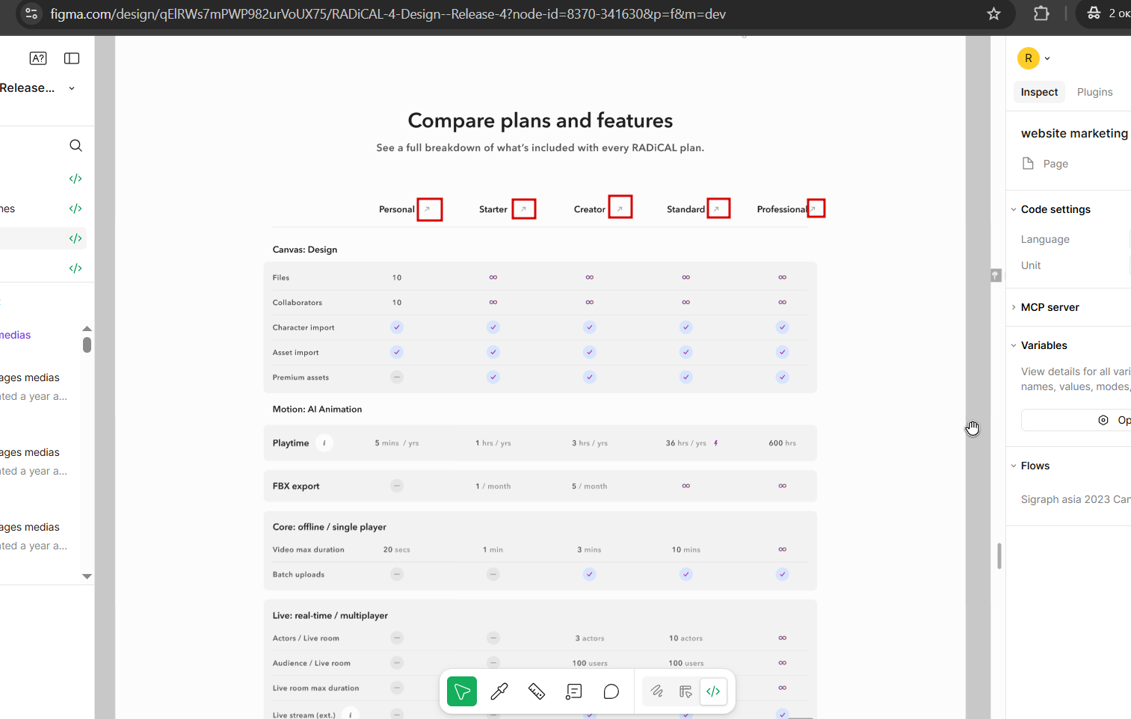Open the browser extensions puzzle icon

pos(1041,13)
